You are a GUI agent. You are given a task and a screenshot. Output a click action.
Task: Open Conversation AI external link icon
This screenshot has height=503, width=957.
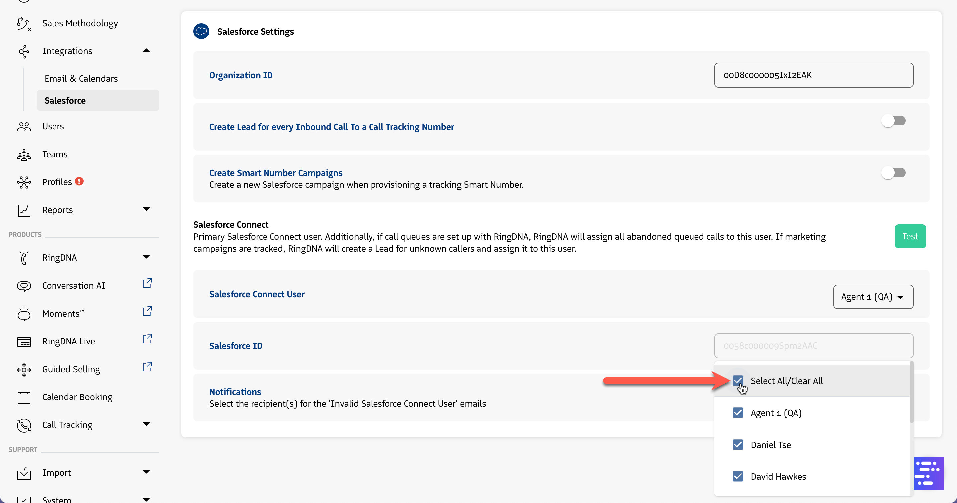tap(147, 283)
